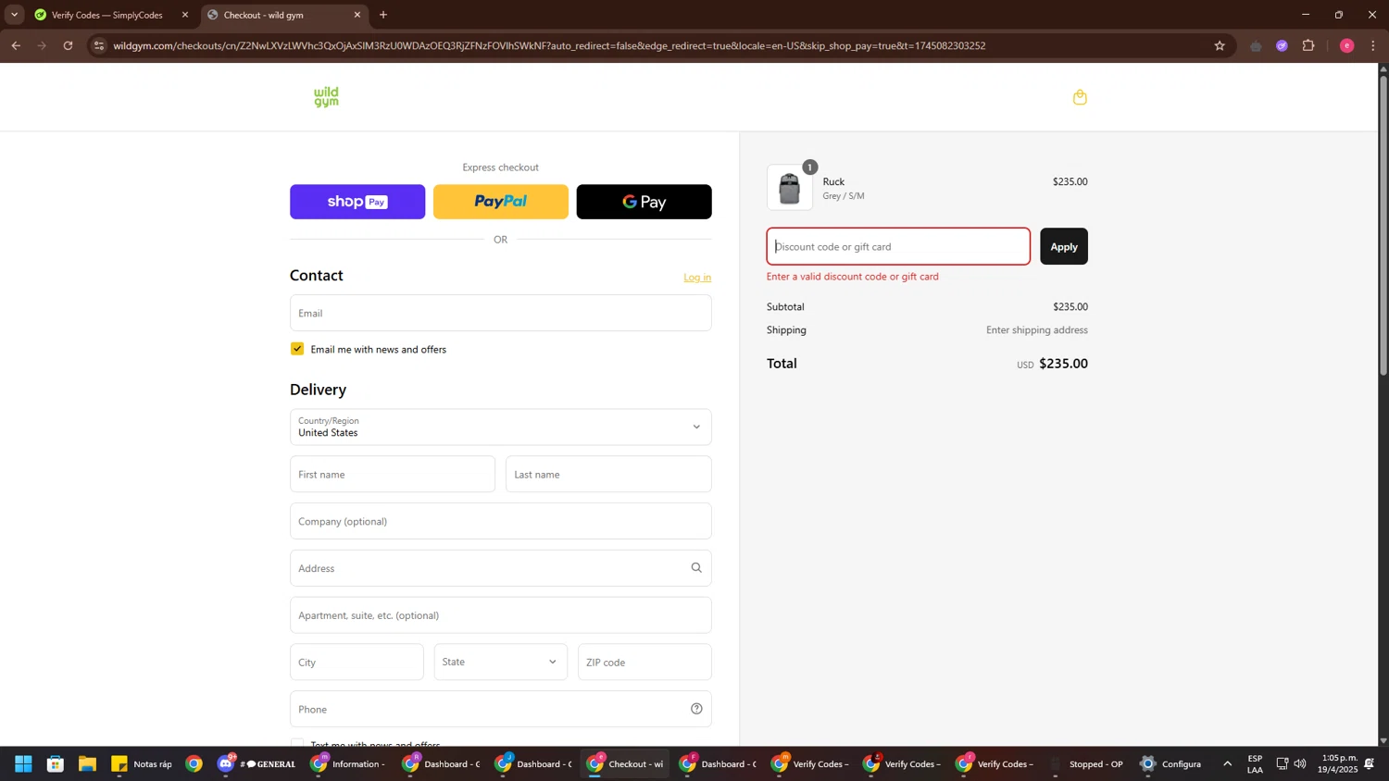This screenshot has width=1389, height=781.
Task: Uncheck Email me with news and offers
Action: (297, 349)
